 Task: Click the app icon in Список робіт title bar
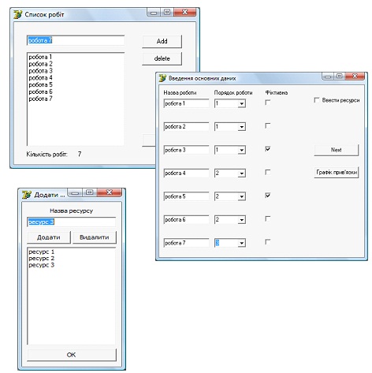(x=17, y=14)
